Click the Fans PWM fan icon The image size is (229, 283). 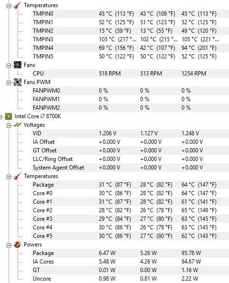(17, 82)
